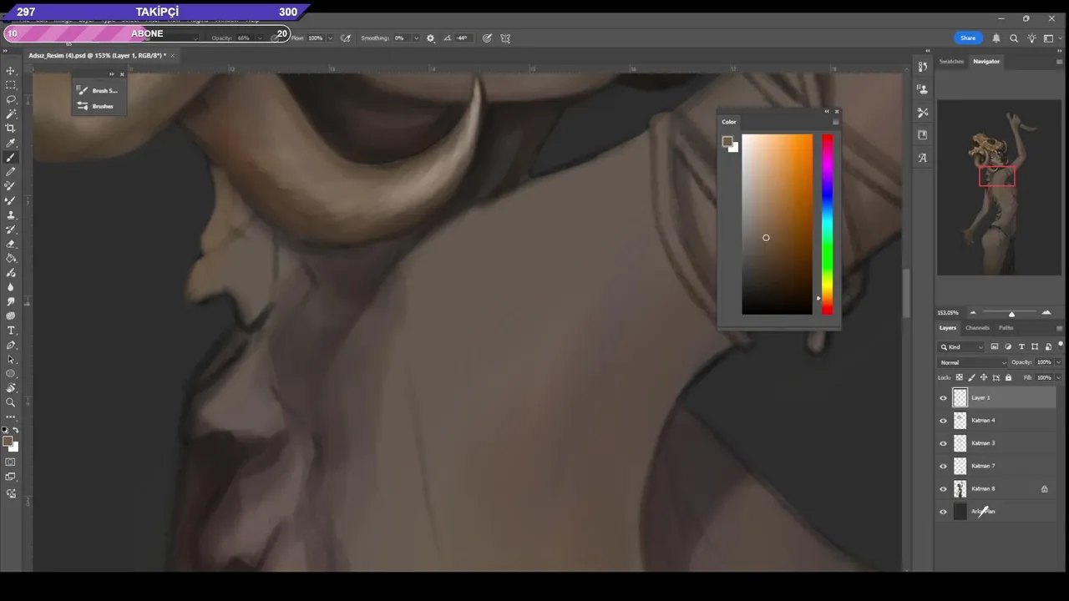Hide Katman 7 layer

coord(943,466)
